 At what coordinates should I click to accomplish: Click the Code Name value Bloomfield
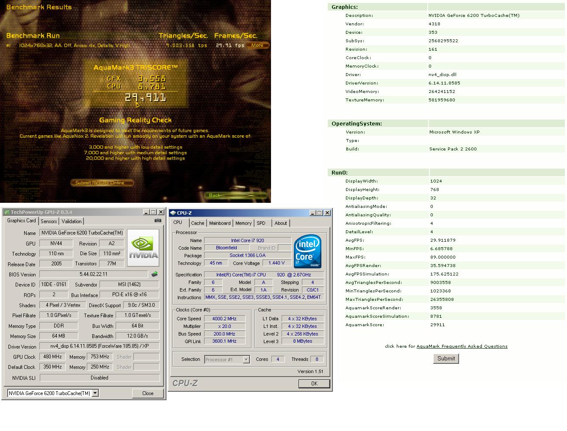226,248
